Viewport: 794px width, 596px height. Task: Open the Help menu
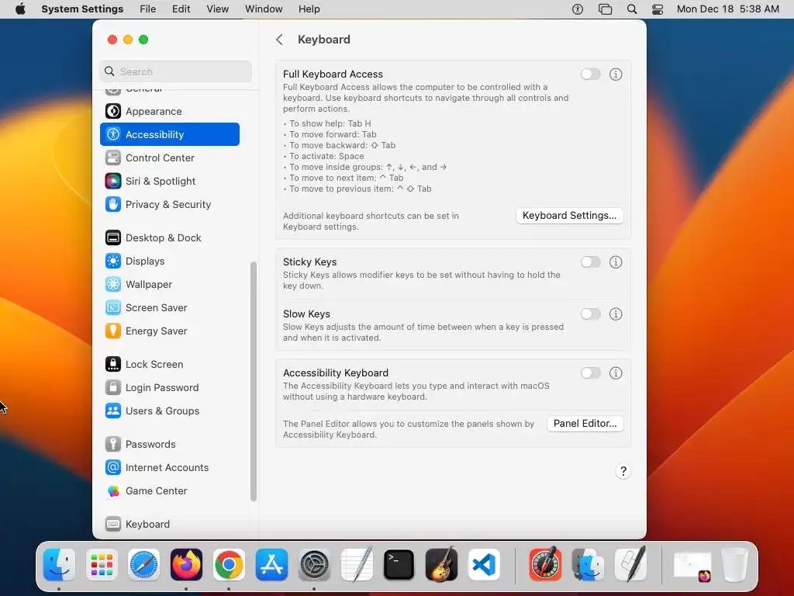pos(309,9)
